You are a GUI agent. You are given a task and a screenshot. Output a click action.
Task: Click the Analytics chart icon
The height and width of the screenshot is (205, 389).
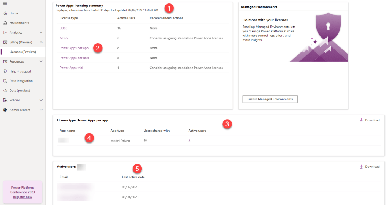(5, 33)
